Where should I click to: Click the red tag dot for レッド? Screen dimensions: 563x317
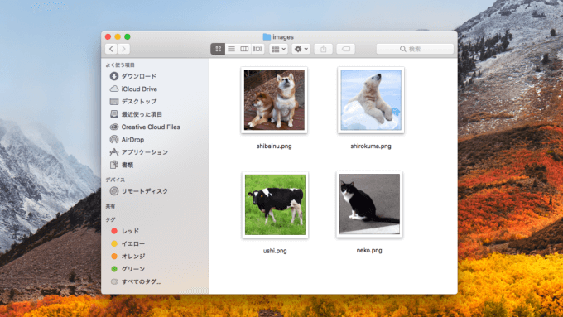pos(114,231)
